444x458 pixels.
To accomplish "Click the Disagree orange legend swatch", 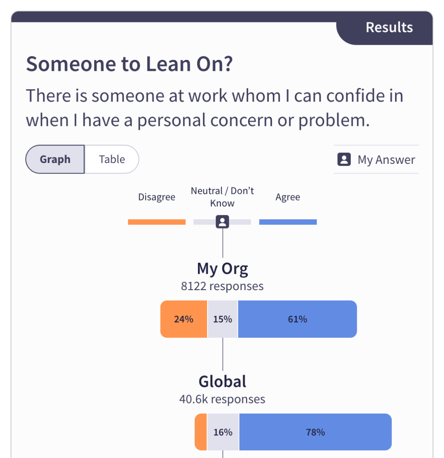I will (156, 222).
